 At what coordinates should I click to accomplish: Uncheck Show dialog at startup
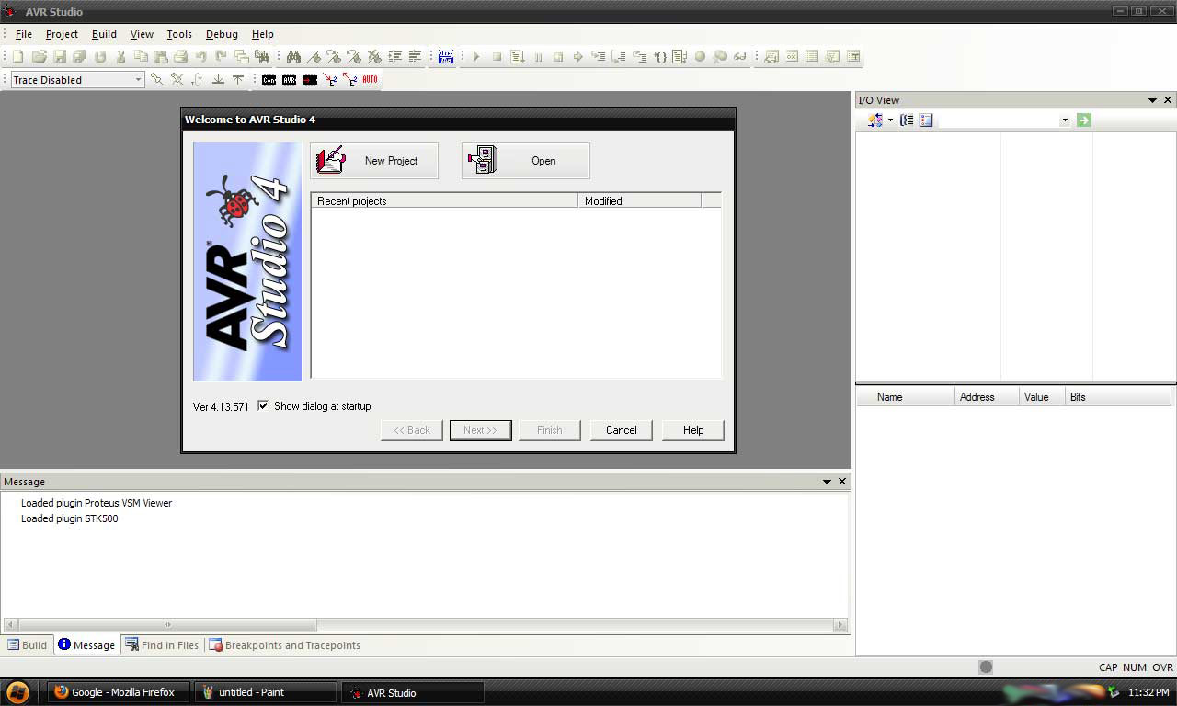click(x=263, y=405)
